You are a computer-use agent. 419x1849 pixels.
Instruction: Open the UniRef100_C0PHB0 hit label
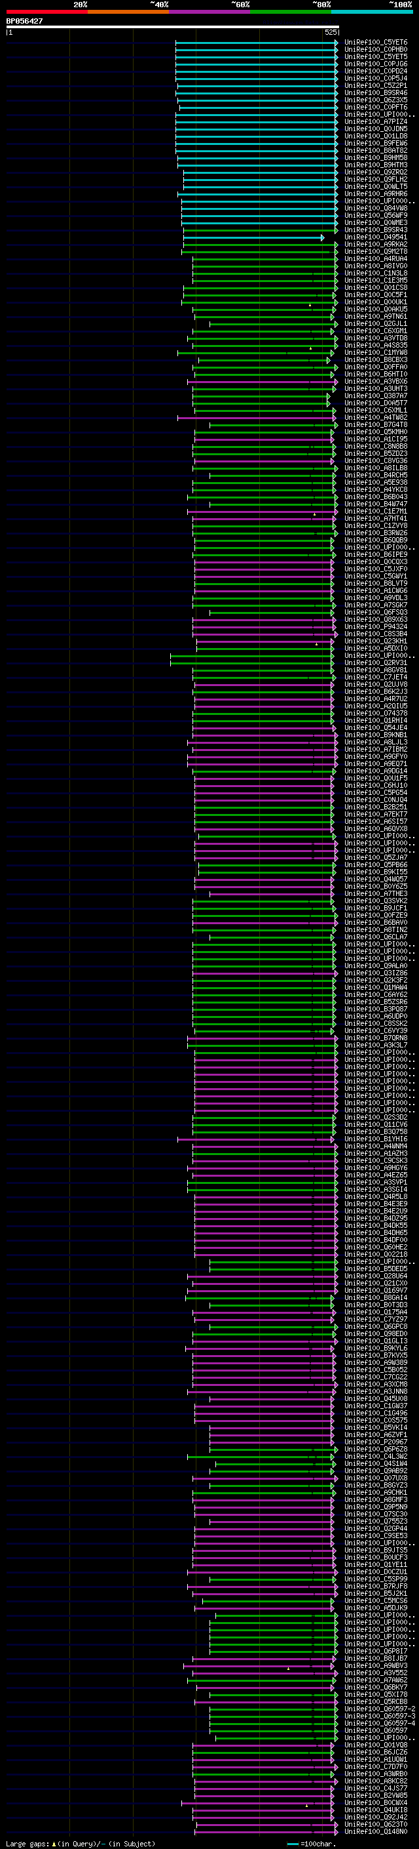(x=376, y=50)
